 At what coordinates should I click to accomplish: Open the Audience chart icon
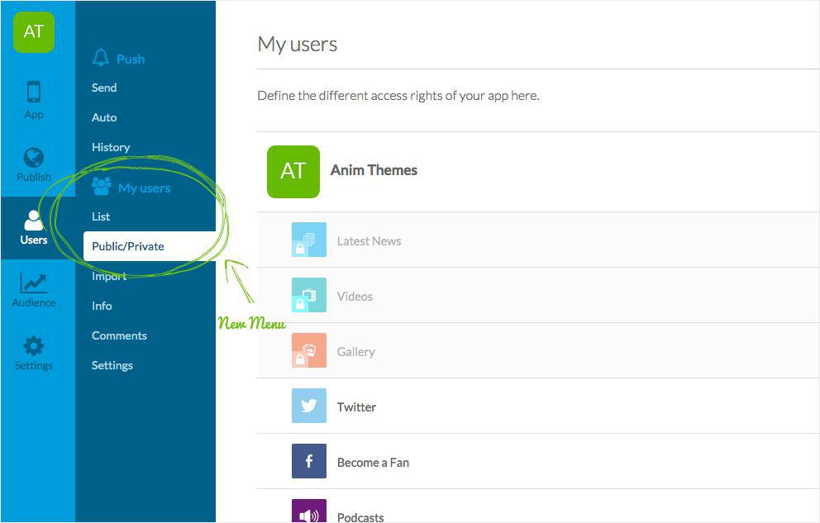34,283
